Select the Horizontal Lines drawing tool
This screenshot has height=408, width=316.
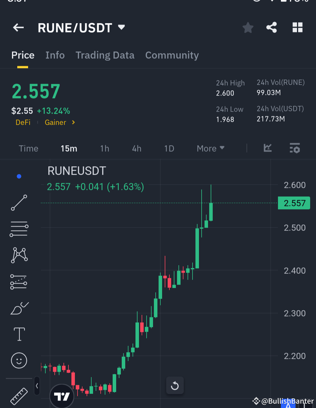point(19,229)
